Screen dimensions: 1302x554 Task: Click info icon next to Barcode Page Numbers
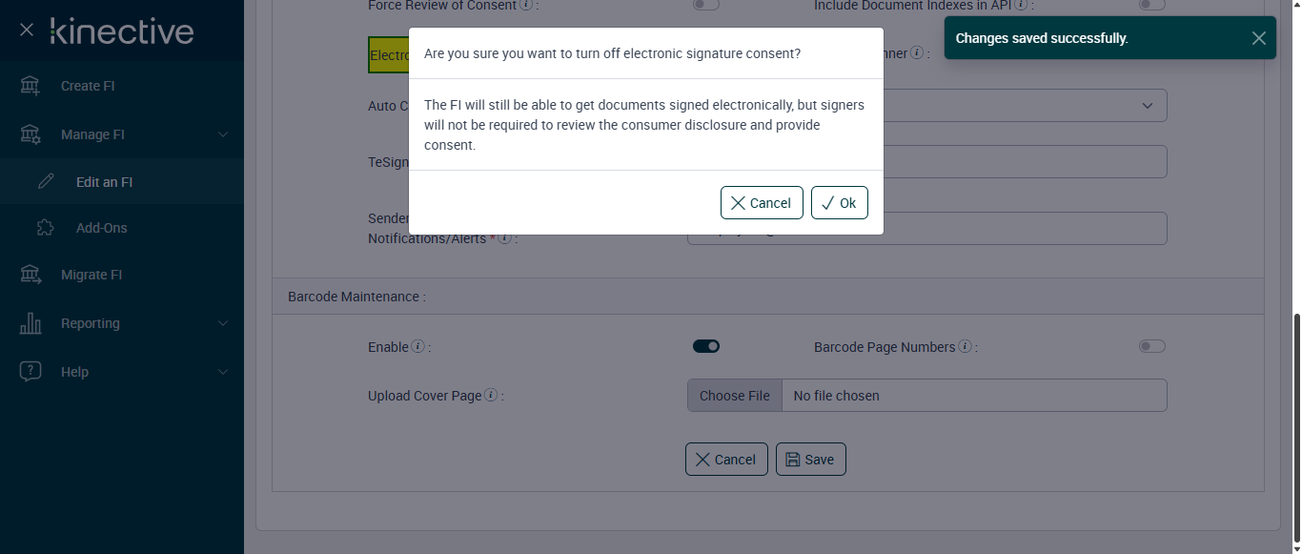pos(965,347)
